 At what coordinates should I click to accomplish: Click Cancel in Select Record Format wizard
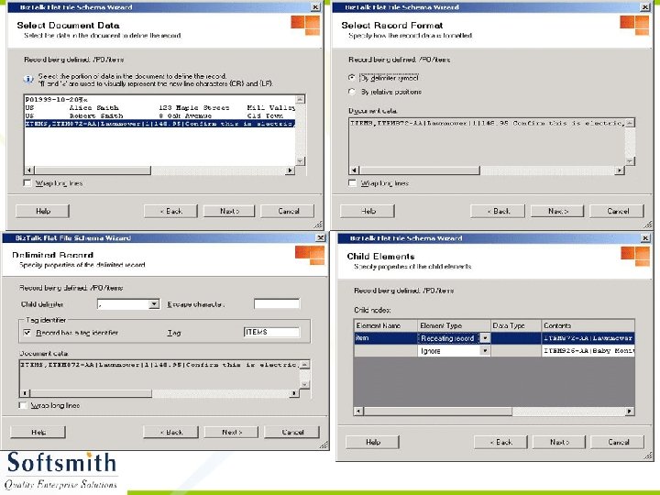coord(617,211)
